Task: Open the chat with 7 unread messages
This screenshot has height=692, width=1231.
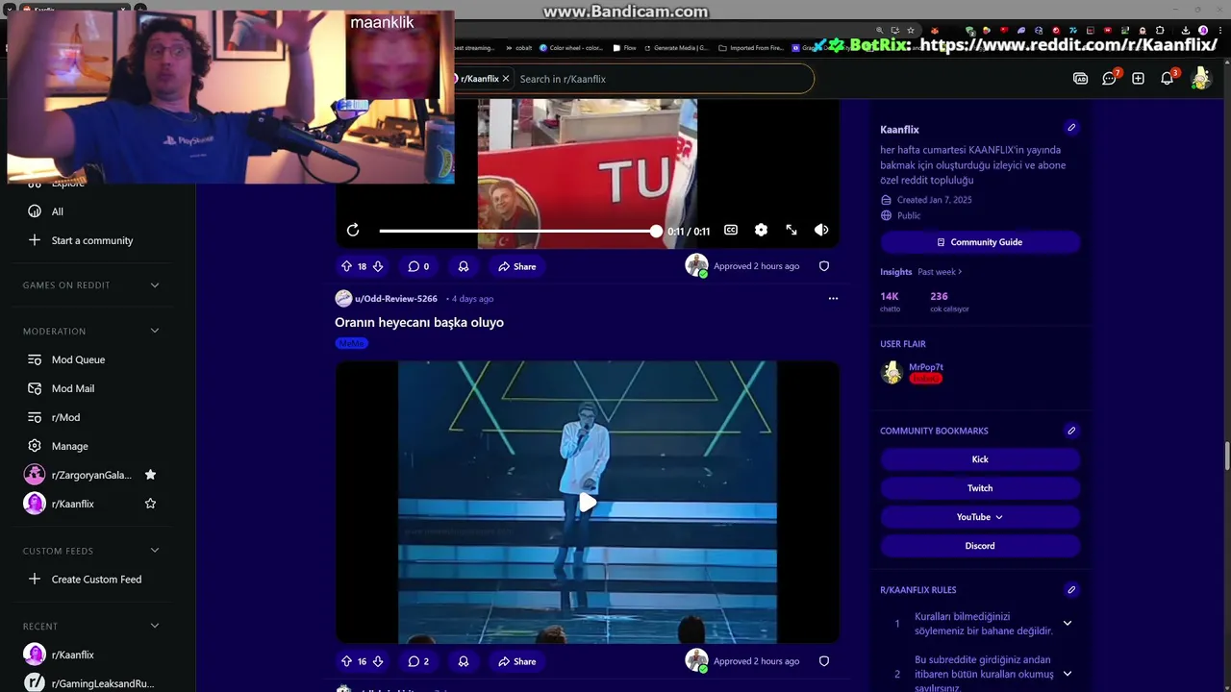Action: [x=1110, y=79]
